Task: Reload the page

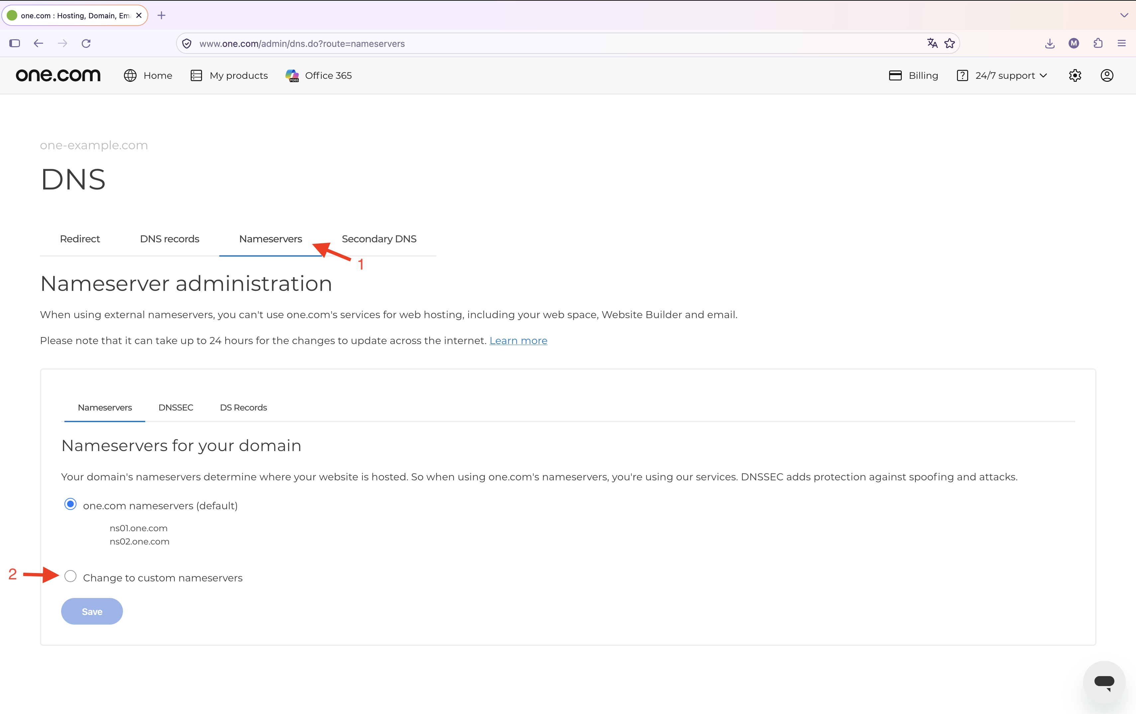Action: [x=86, y=44]
